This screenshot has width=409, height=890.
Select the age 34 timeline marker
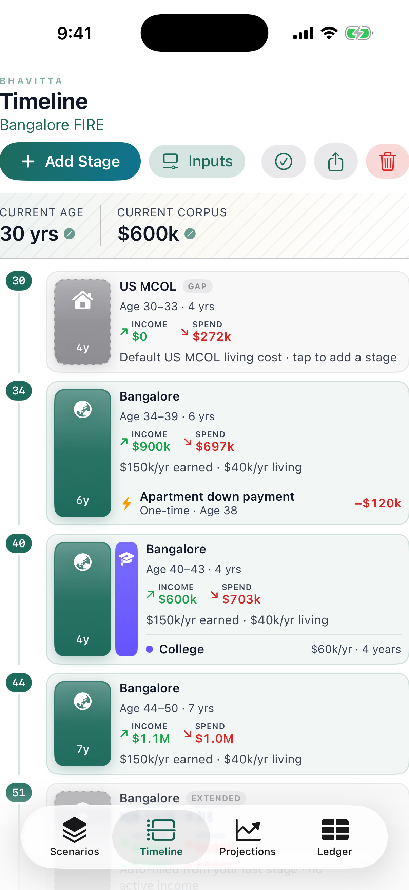19,391
